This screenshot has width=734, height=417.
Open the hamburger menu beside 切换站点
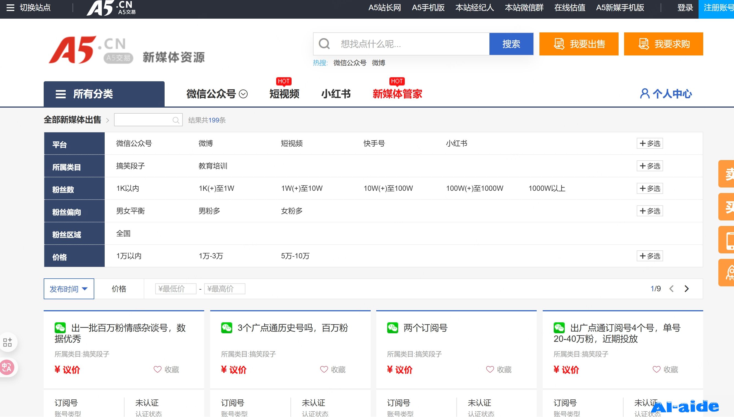coord(10,7)
